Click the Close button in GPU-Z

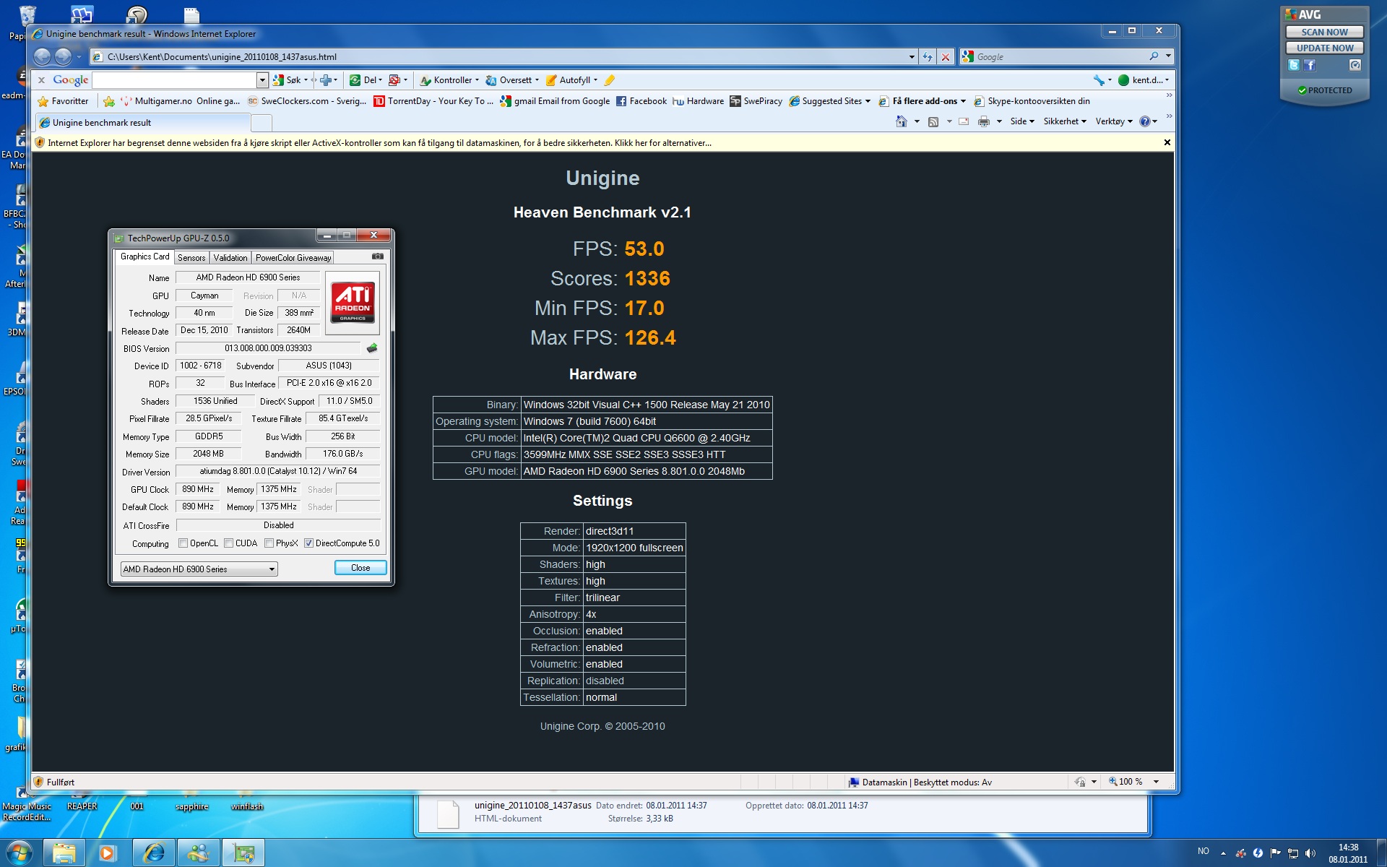pos(360,568)
